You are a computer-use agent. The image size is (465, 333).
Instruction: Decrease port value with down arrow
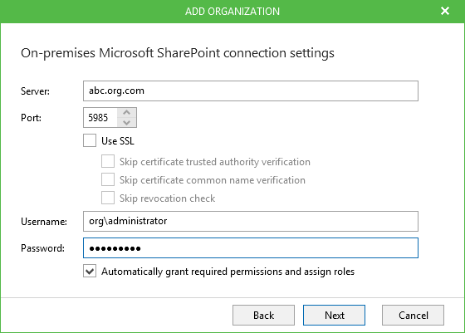[x=127, y=123]
